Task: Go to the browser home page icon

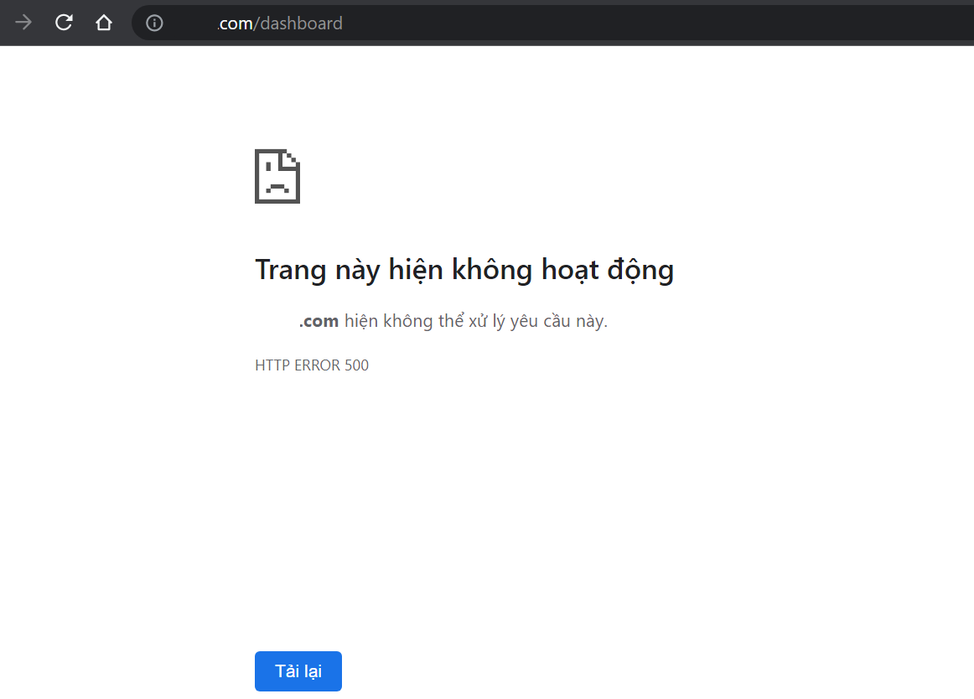Action: (x=104, y=23)
